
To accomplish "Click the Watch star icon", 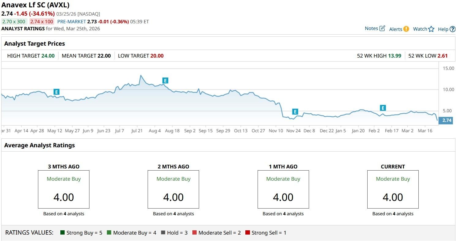I will [431, 29].
